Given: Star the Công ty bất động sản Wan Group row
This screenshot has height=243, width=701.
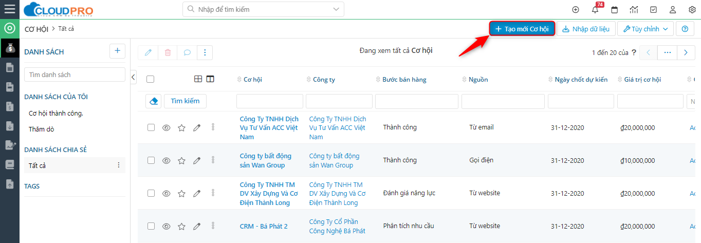Looking at the screenshot, I should [x=181, y=160].
